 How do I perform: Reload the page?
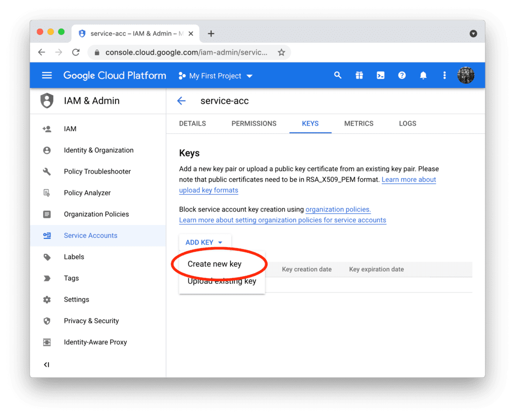click(x=76, y=52)
